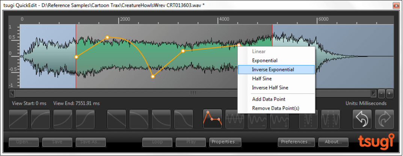
Task: Select the envelope point after the dip
Action: [x=183, y=51]
